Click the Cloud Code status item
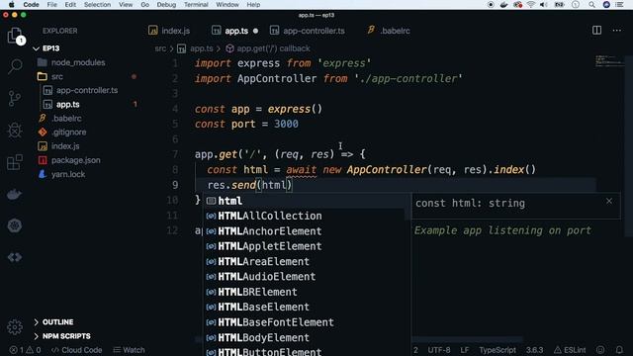This screenshot has width=633, height=356. (x=77, y=350)
